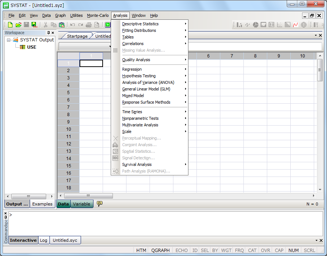Image resolution: width=327 pixels, height=256 pixels.
Task: Open the Monte-Carlo menu
Action: pyautogui.click(x=98, y=15)
